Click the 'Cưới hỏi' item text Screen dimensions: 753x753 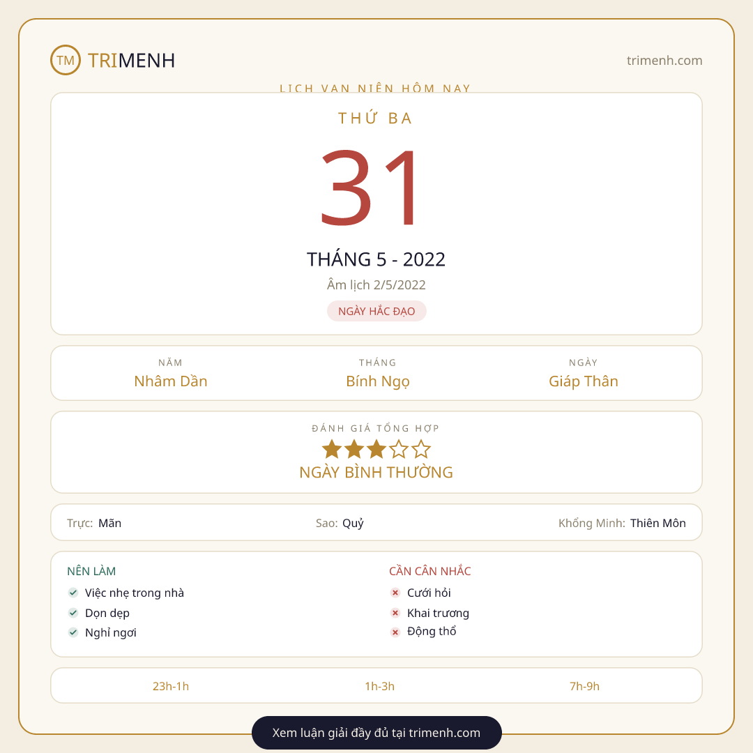[x=429, y=593]
